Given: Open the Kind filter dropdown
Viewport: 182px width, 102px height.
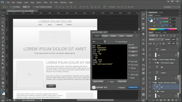Looking at the screenshot, I should click(153, 36).
